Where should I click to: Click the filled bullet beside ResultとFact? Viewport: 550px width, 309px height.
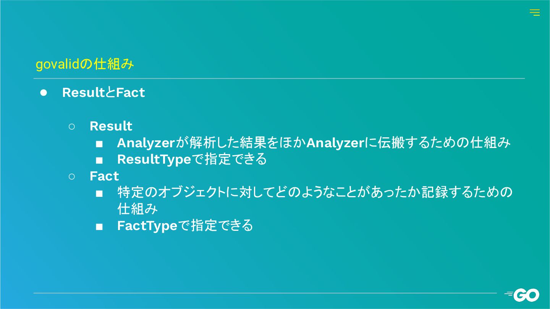(43, 93)
